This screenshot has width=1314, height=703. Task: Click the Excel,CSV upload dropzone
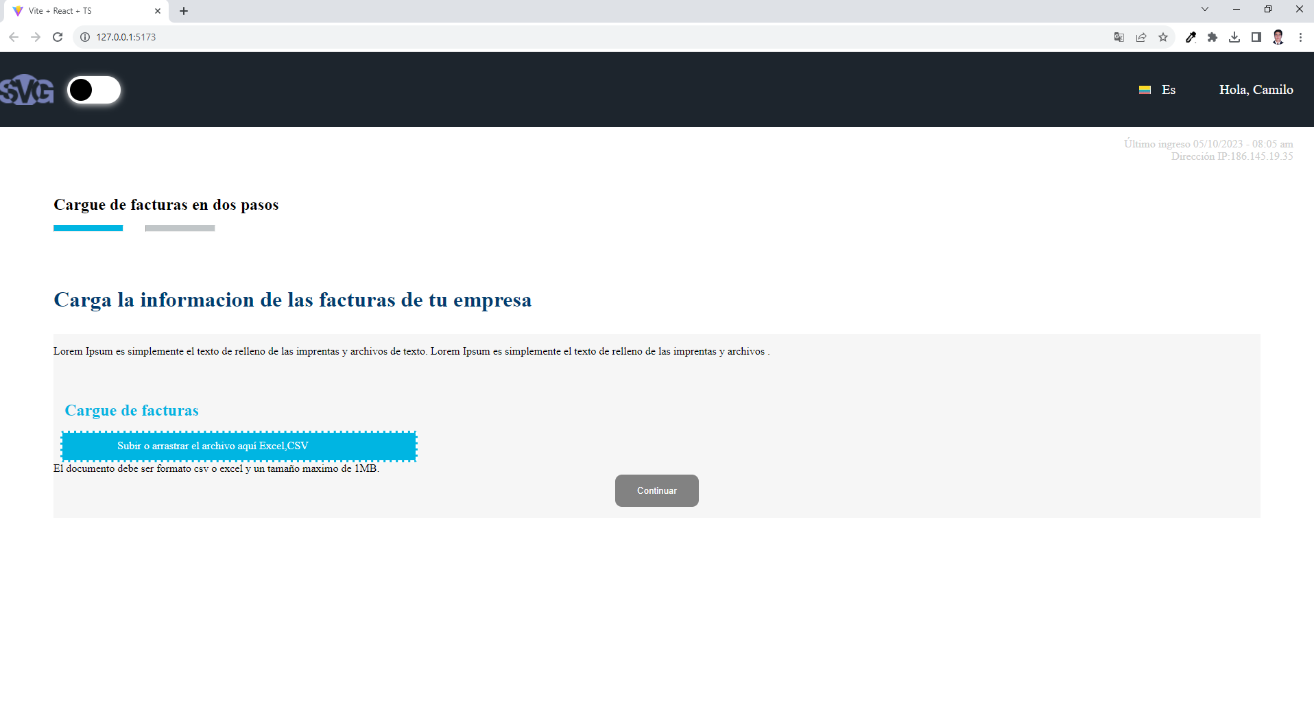(x=239, y=446)
